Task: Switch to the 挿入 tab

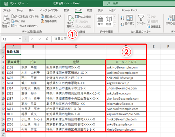Action: pyautogui.click(x=31, y=10)
